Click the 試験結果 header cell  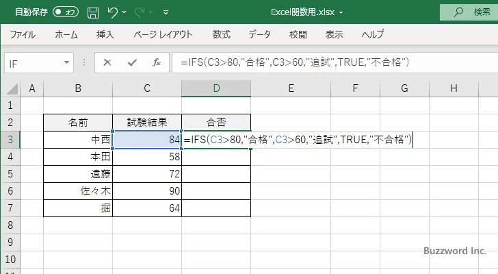tap(147, 123)
